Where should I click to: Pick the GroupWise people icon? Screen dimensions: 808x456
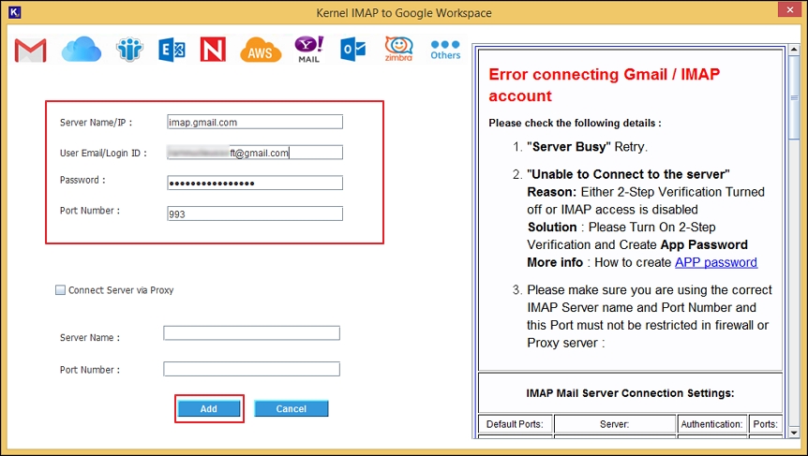[x=128, y=50]
